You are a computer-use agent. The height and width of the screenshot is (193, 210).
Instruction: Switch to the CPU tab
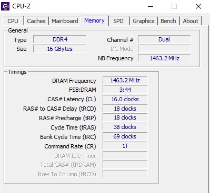[x=13, y=21]
